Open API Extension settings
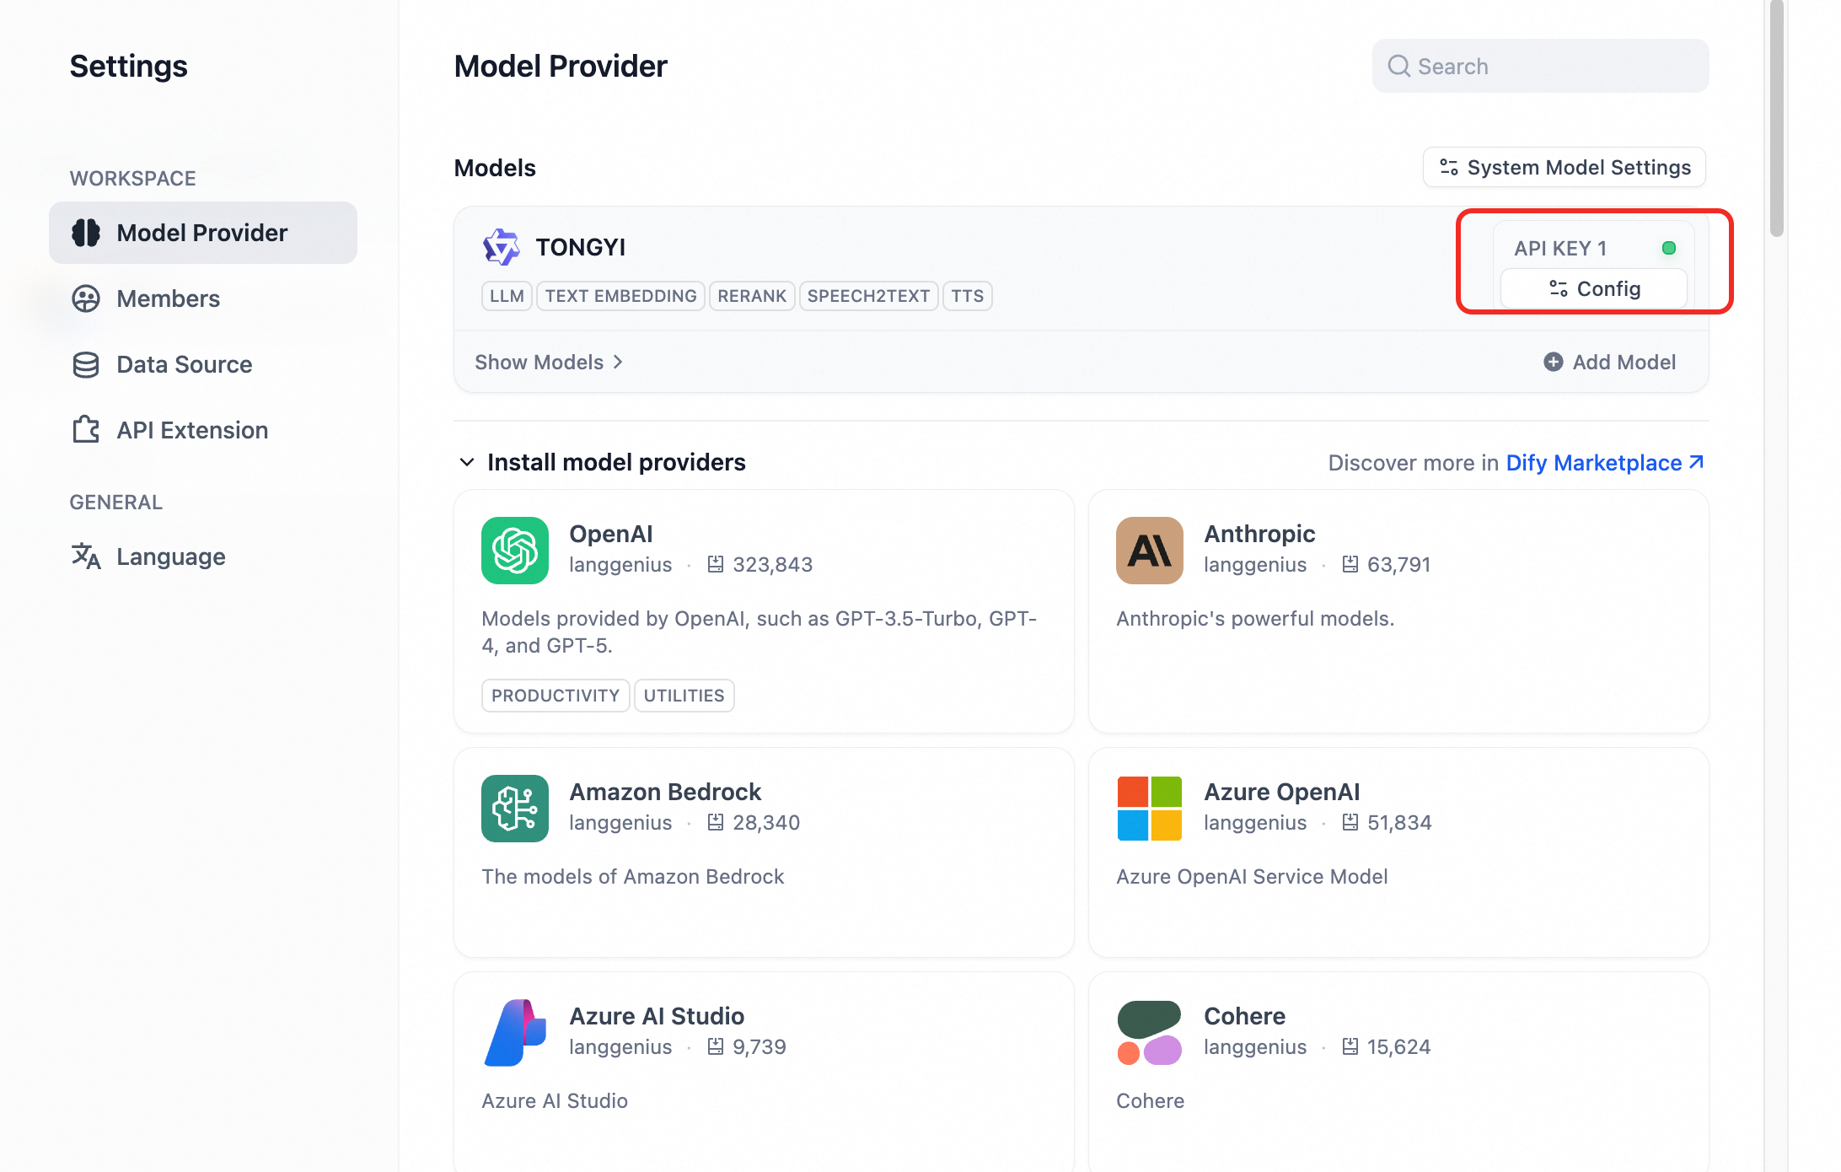1841x1172 pixels. pos(192,430)
